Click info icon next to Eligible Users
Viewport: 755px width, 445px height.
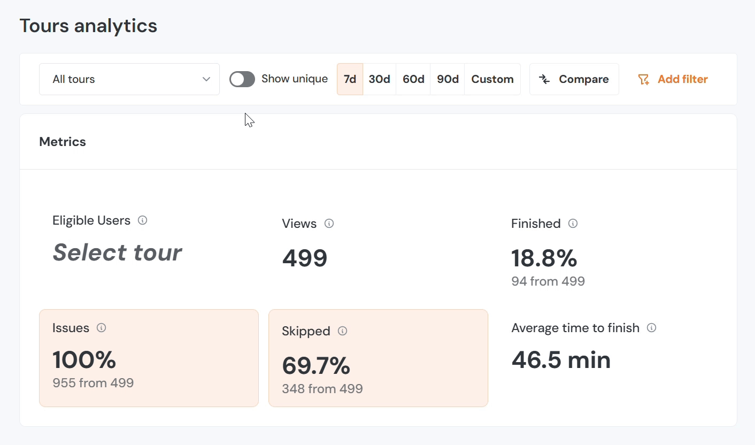143,220
